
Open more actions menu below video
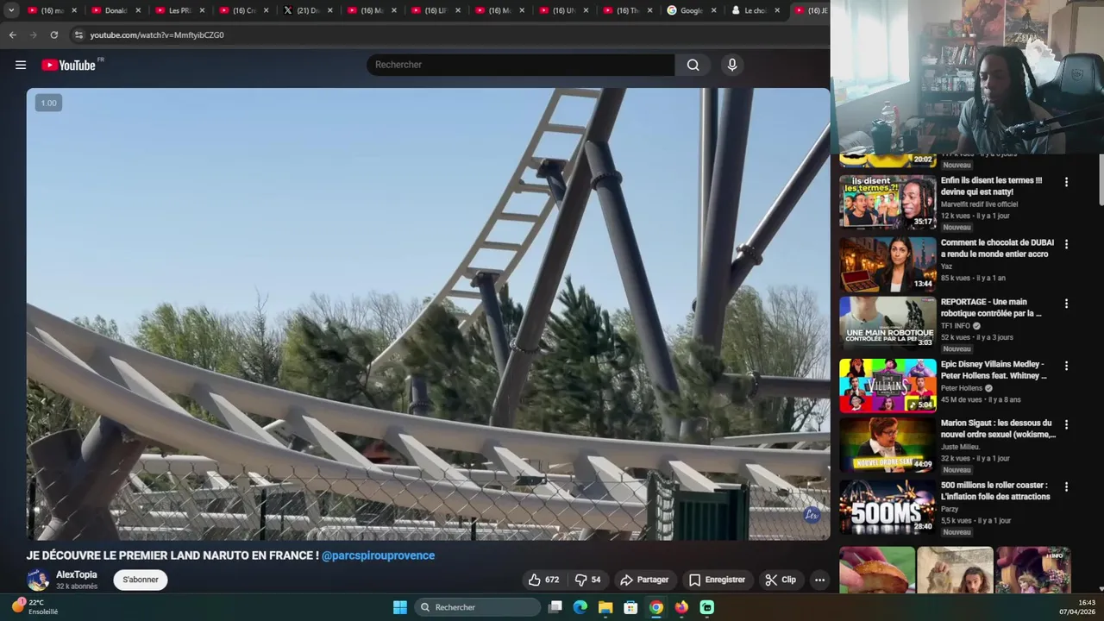[819, 580]
